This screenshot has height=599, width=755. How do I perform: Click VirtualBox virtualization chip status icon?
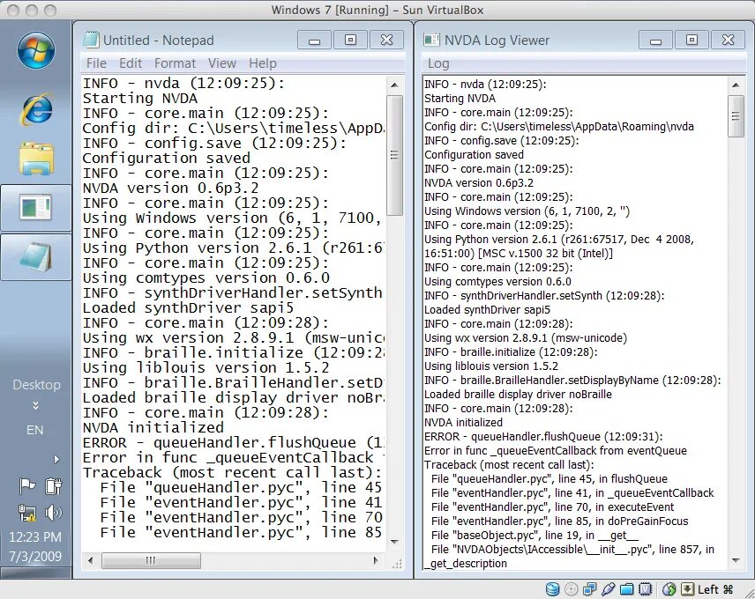(x=646, y=589)
